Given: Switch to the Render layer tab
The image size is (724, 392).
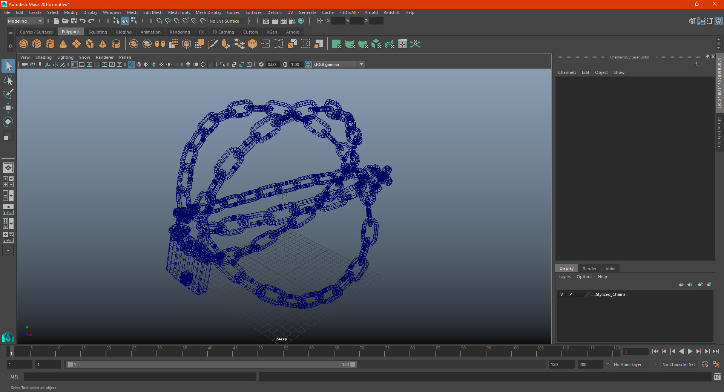Looking at the screenshot, I should coord(589,269).
